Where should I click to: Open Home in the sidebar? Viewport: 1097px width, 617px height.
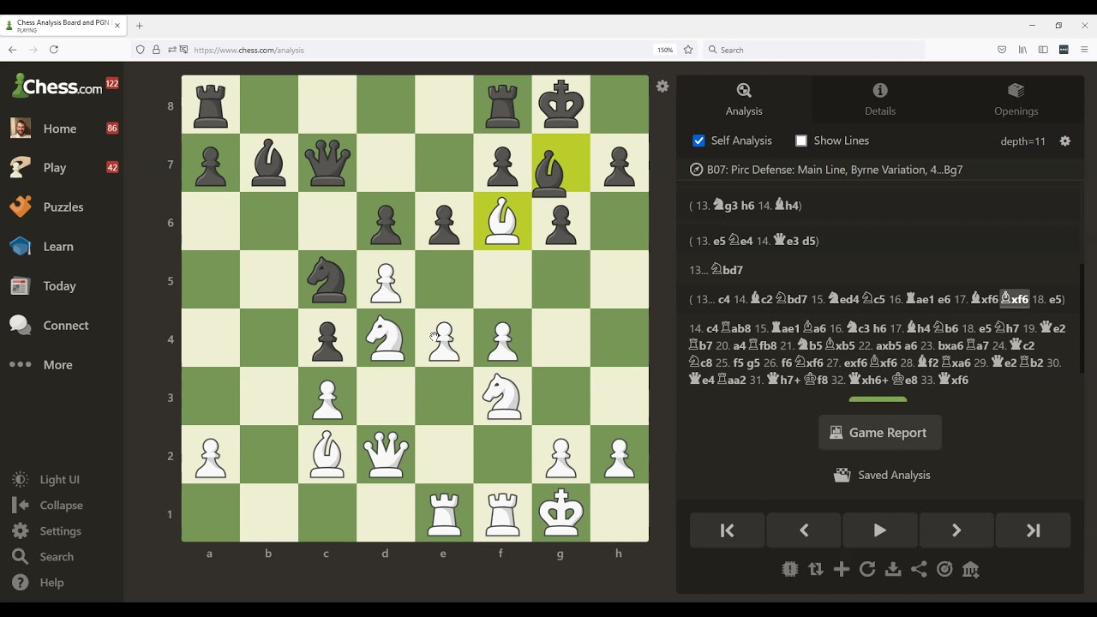pyautogui.click(x=60, y=129)
